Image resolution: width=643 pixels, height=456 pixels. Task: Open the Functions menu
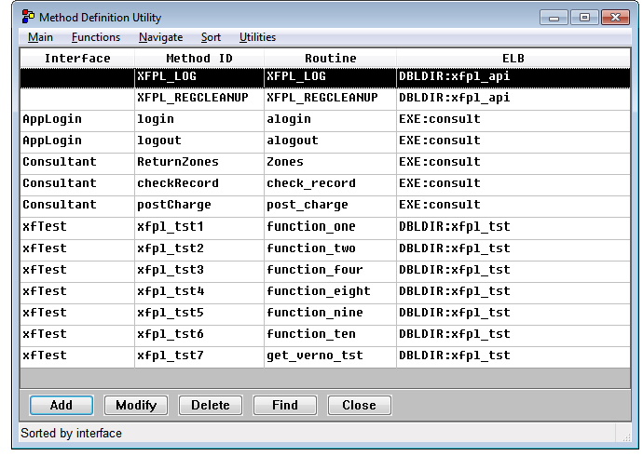click(96, 37)
